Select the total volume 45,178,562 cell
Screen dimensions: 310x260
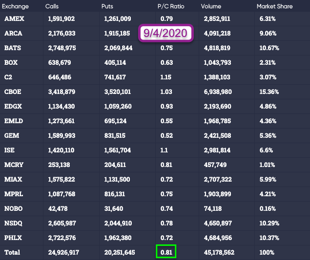[221, 252]
